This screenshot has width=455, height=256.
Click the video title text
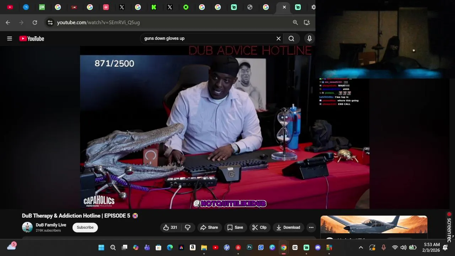76,216
